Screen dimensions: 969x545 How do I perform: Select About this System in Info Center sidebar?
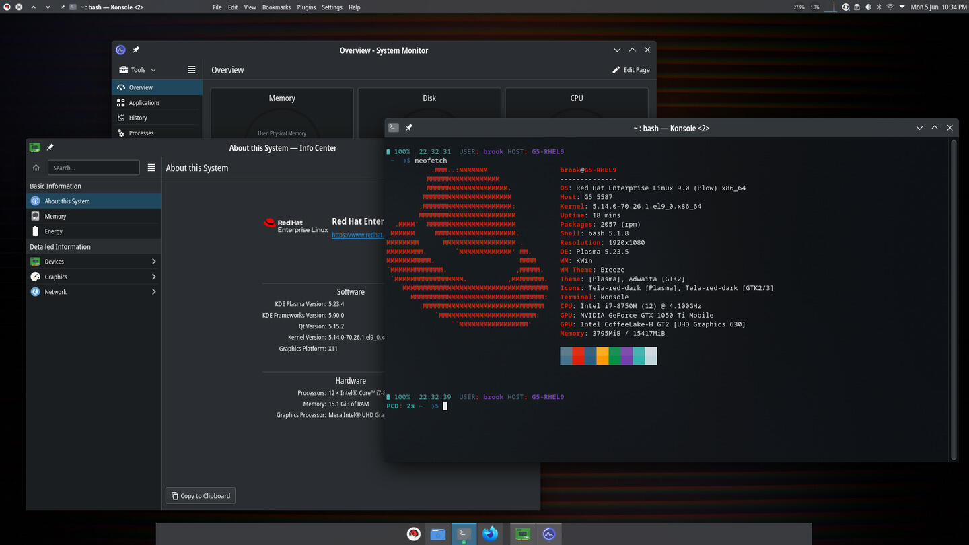[x=94, y=201]
